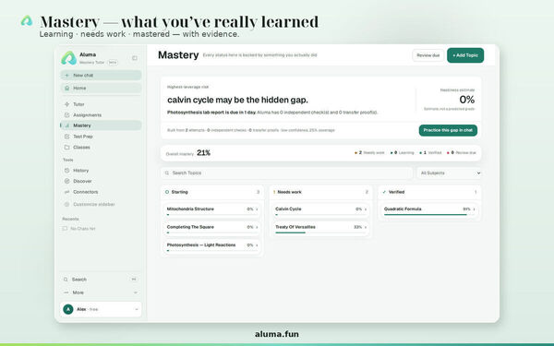This screenshot has height=346, width=554.
Task: Open Customize sidebar option
Action: tap(101, 205)
